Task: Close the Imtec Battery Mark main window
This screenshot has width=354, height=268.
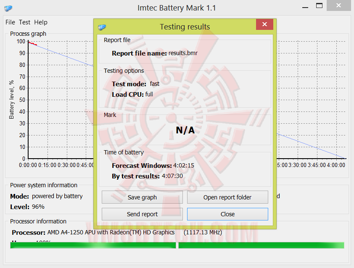Action: 338,5
